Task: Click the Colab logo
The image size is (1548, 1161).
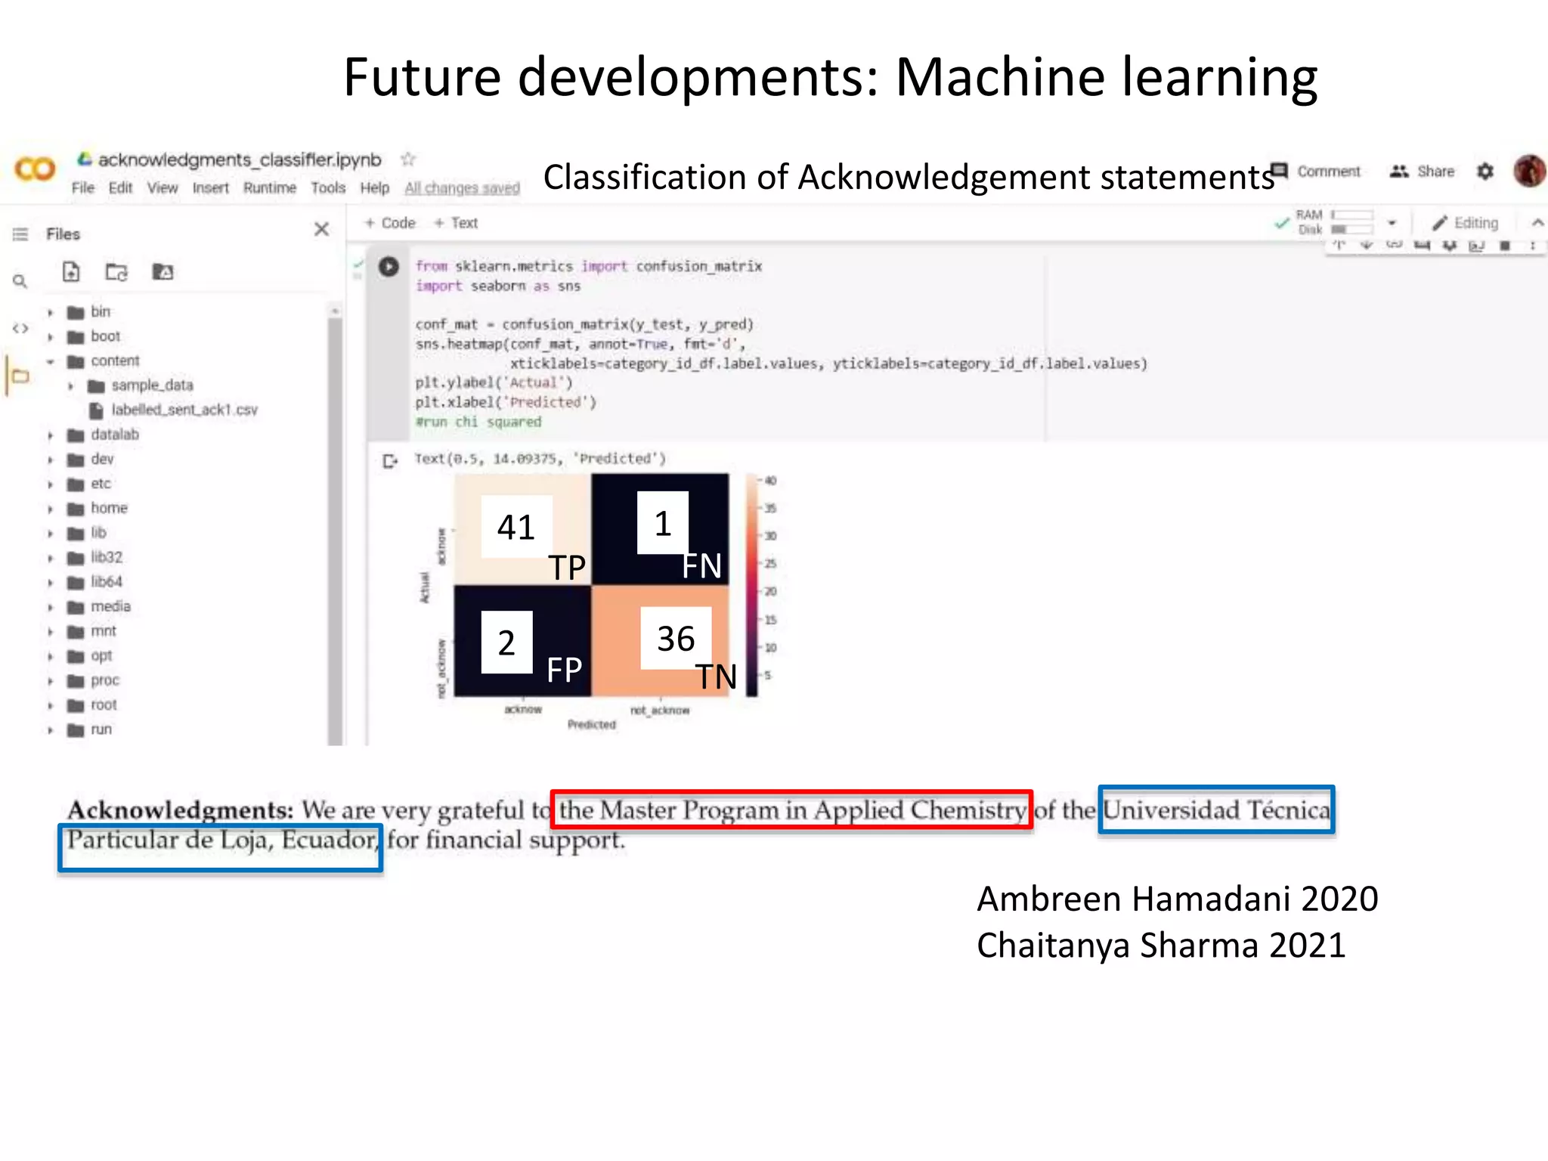Action: [35, 169]
